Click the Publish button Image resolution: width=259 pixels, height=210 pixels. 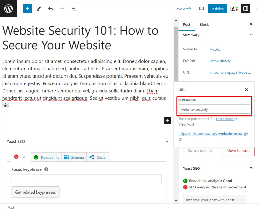click(218, 9)
